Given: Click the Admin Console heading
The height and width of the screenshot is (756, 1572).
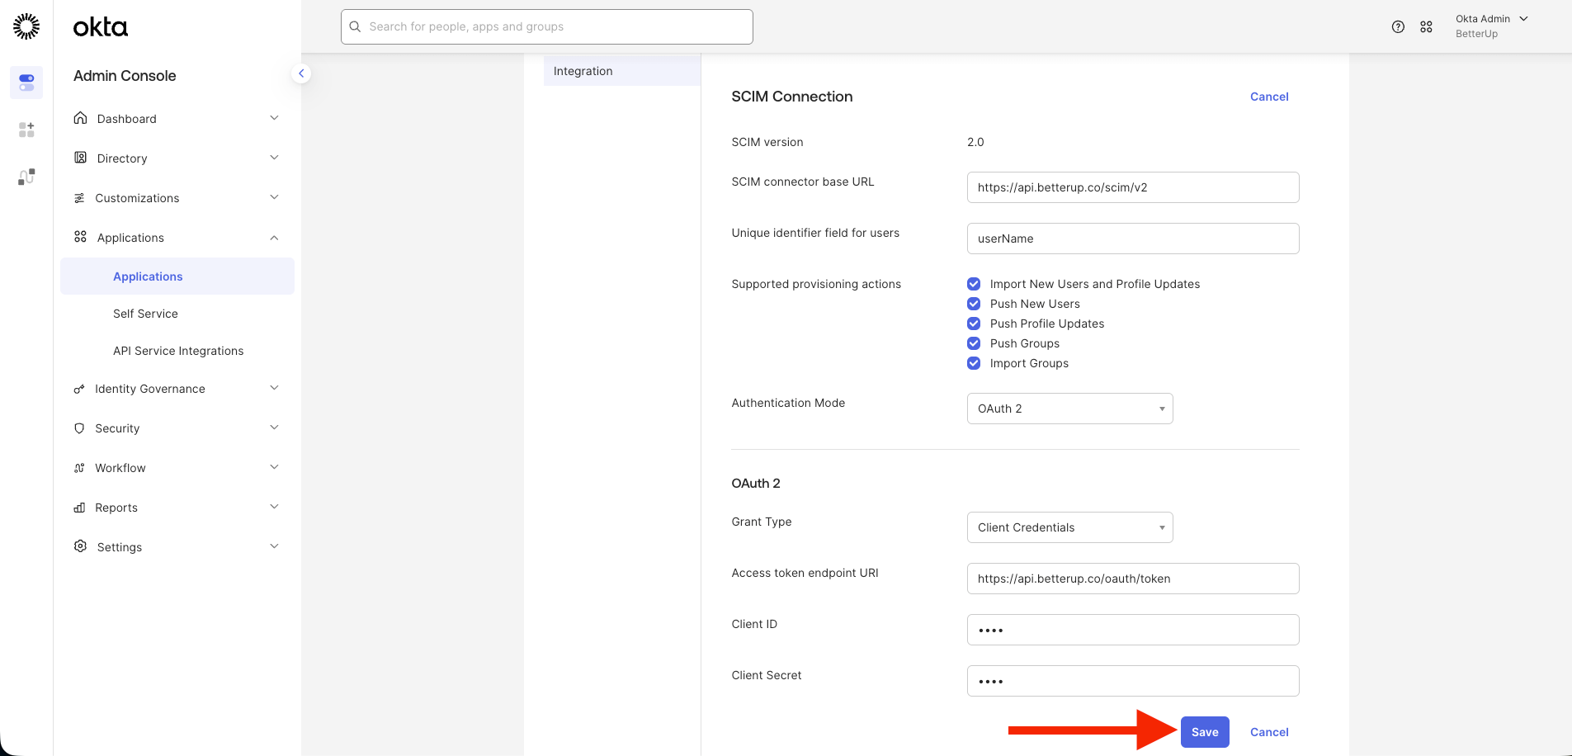Looking at the screenshot, I should [x=125, y=76].
